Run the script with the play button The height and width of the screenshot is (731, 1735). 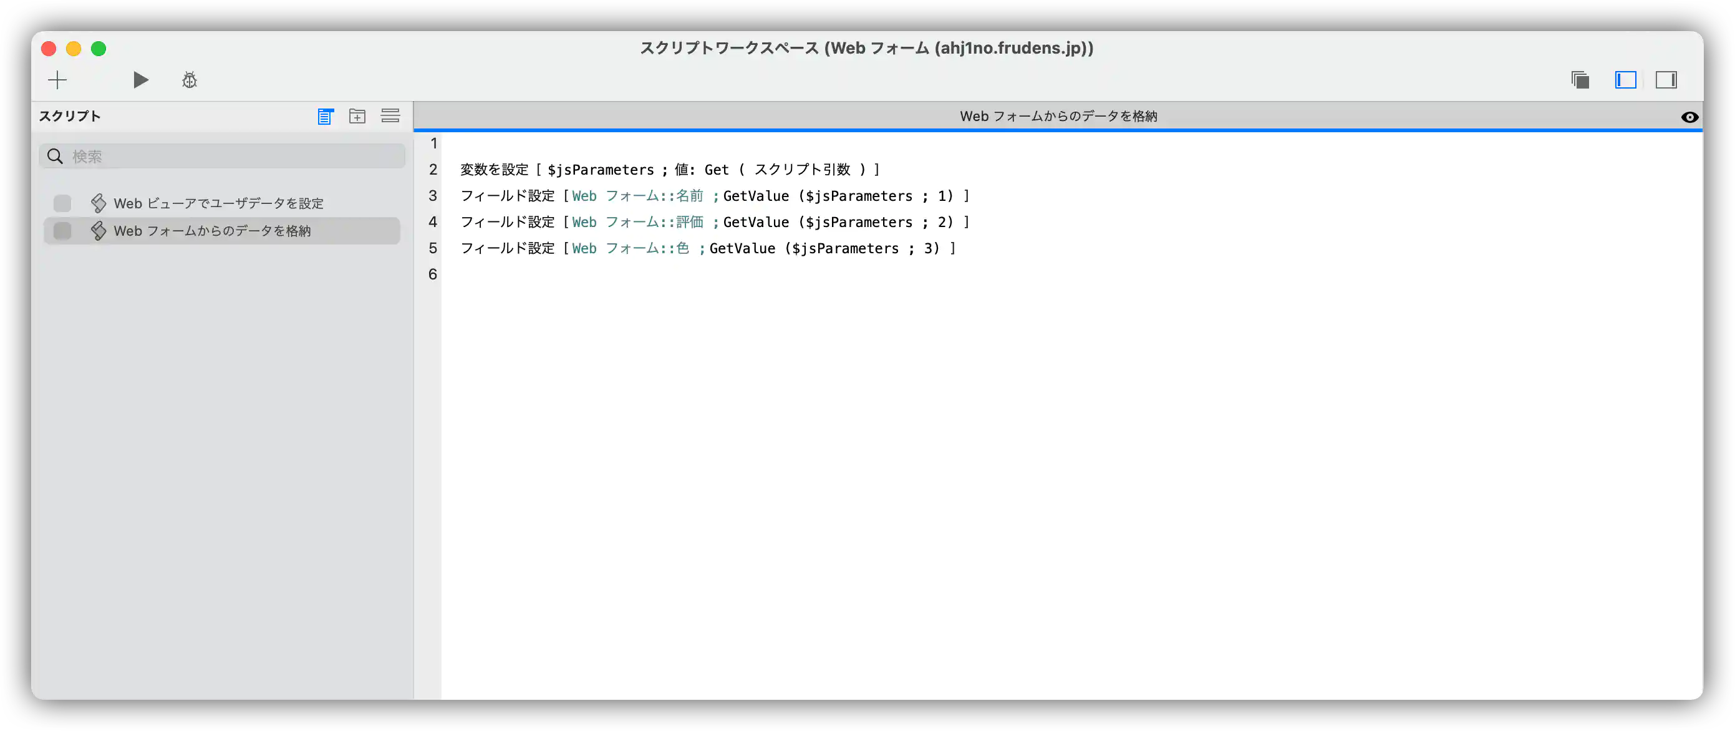coord(140,80)
